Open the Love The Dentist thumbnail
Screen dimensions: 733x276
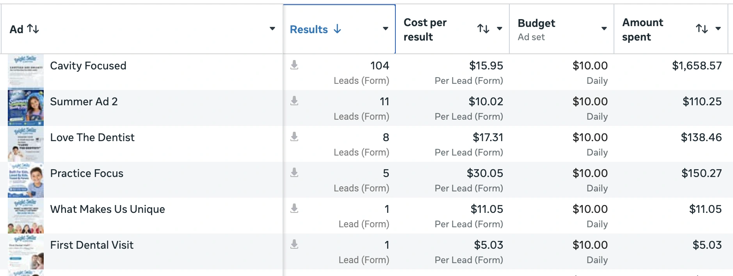click(26, 143)
